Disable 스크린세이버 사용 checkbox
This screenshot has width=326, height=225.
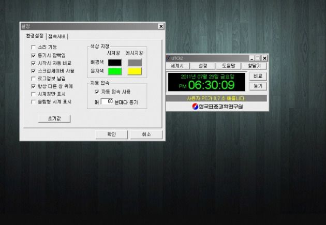(x=33, y=71)
